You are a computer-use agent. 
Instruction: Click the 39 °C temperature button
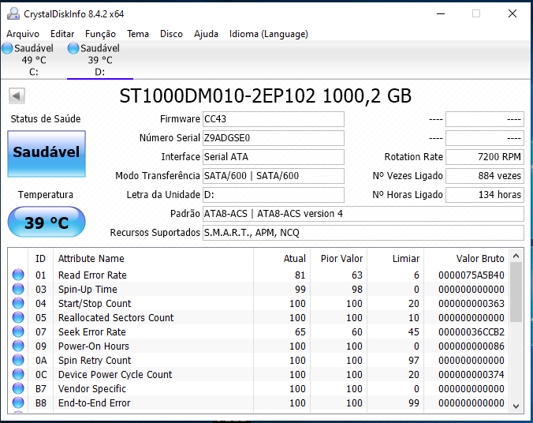[x=47, y=223]
